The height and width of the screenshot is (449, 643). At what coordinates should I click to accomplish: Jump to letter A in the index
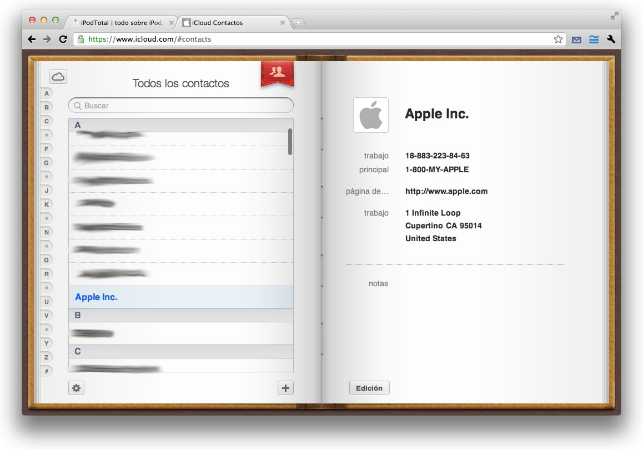point(46,93)
